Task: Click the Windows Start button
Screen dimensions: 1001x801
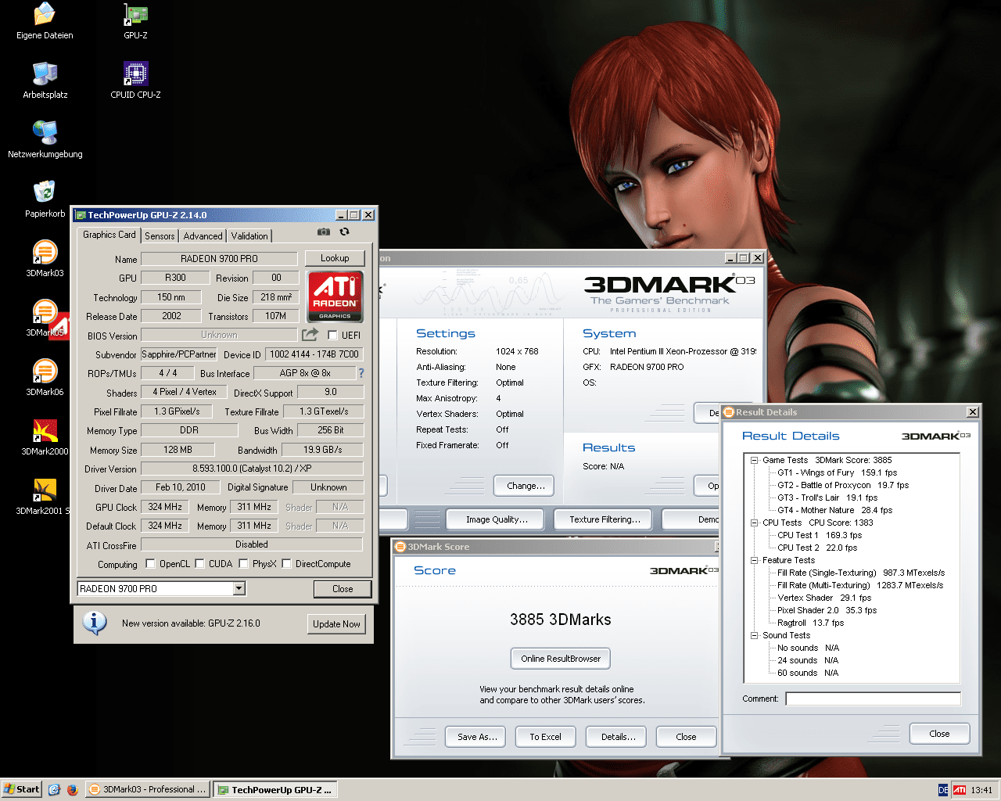Action: [22, 789]
